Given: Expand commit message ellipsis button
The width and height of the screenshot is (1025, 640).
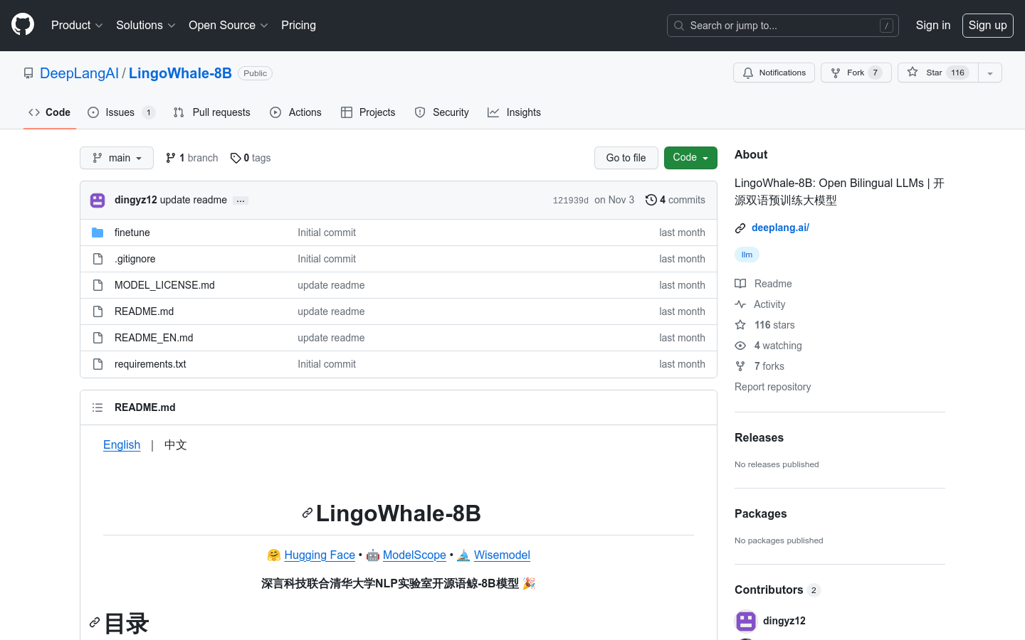Looking at the screenshot, I should click(241, 201).
